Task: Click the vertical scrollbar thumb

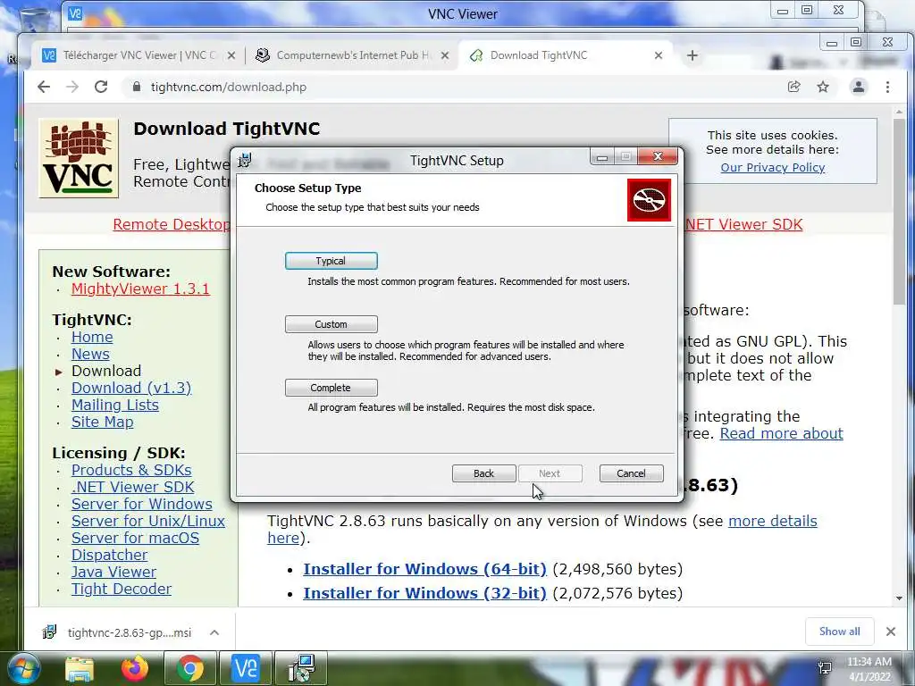Action: pyautogui.click(x=899, y=211)
